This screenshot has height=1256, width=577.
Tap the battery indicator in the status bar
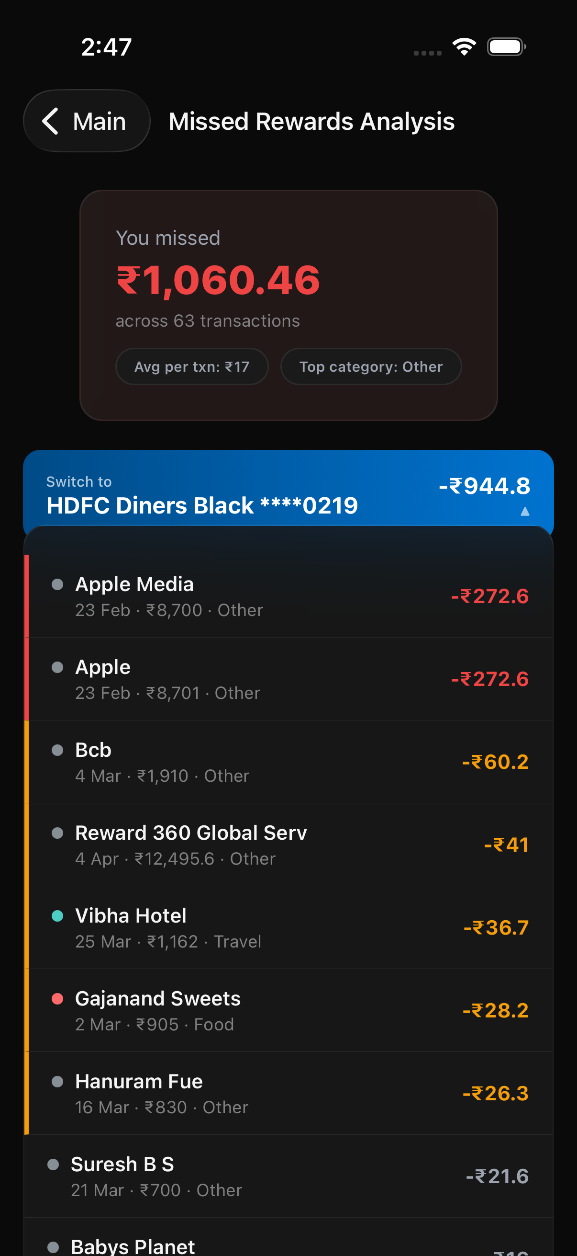[x=506, y=46]
